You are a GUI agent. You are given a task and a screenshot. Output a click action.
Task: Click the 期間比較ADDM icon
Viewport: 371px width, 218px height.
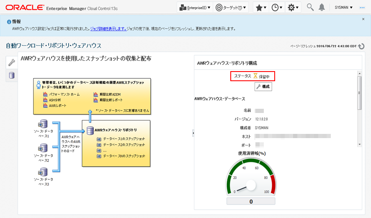coord(95,94)
